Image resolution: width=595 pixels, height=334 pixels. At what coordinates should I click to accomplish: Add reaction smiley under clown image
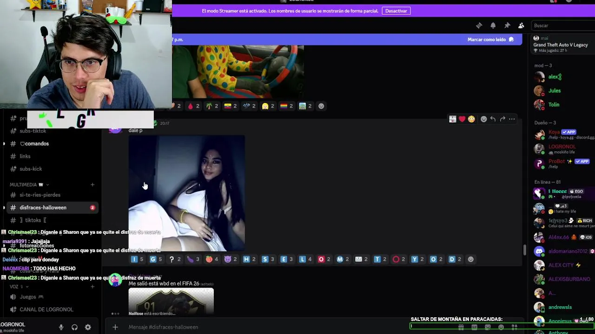321,106
